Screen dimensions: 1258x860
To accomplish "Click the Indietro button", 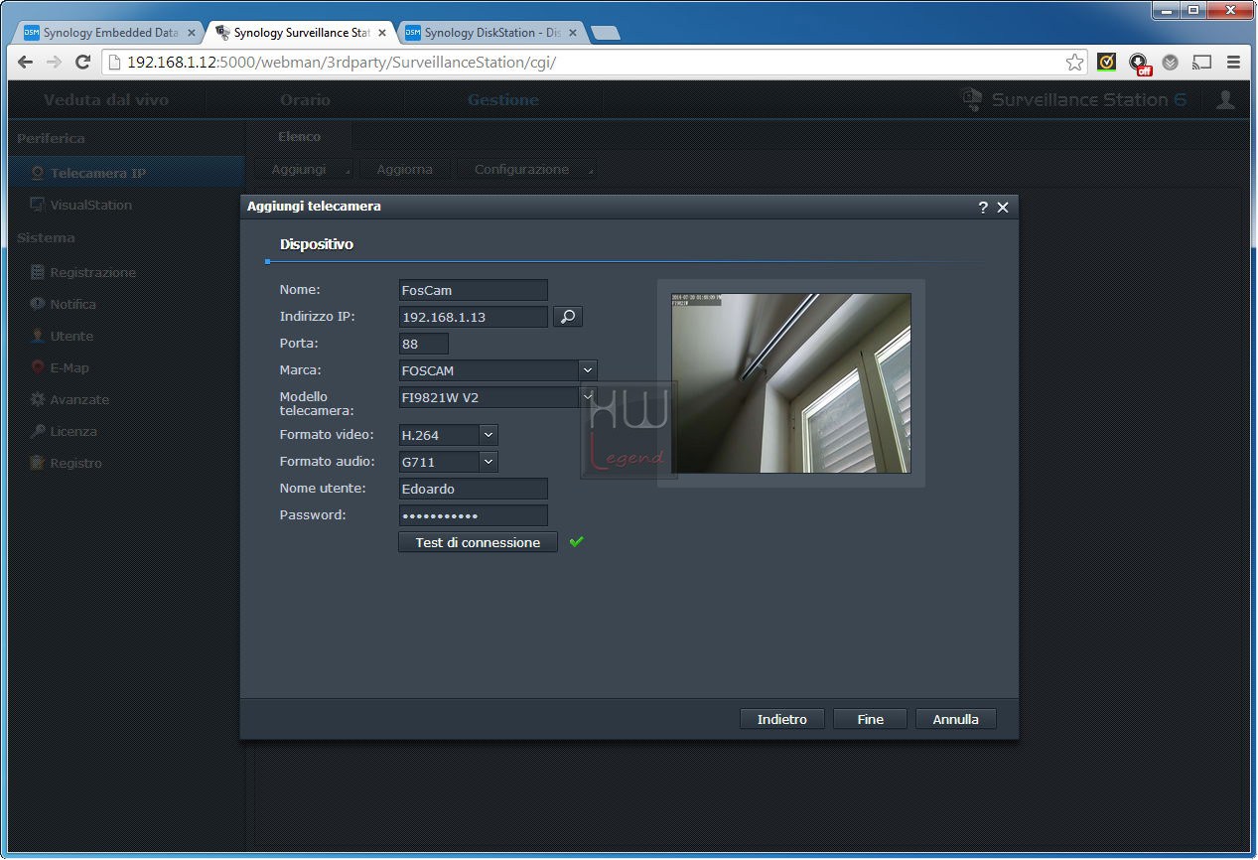I will [x=782, y=719].
